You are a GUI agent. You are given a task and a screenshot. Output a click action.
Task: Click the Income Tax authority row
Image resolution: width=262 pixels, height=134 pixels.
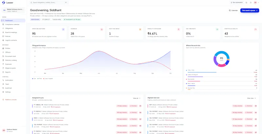point(222,89)
